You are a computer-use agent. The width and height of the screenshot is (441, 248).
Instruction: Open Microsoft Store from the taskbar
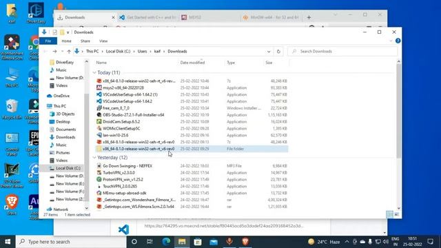pos(198,242)
